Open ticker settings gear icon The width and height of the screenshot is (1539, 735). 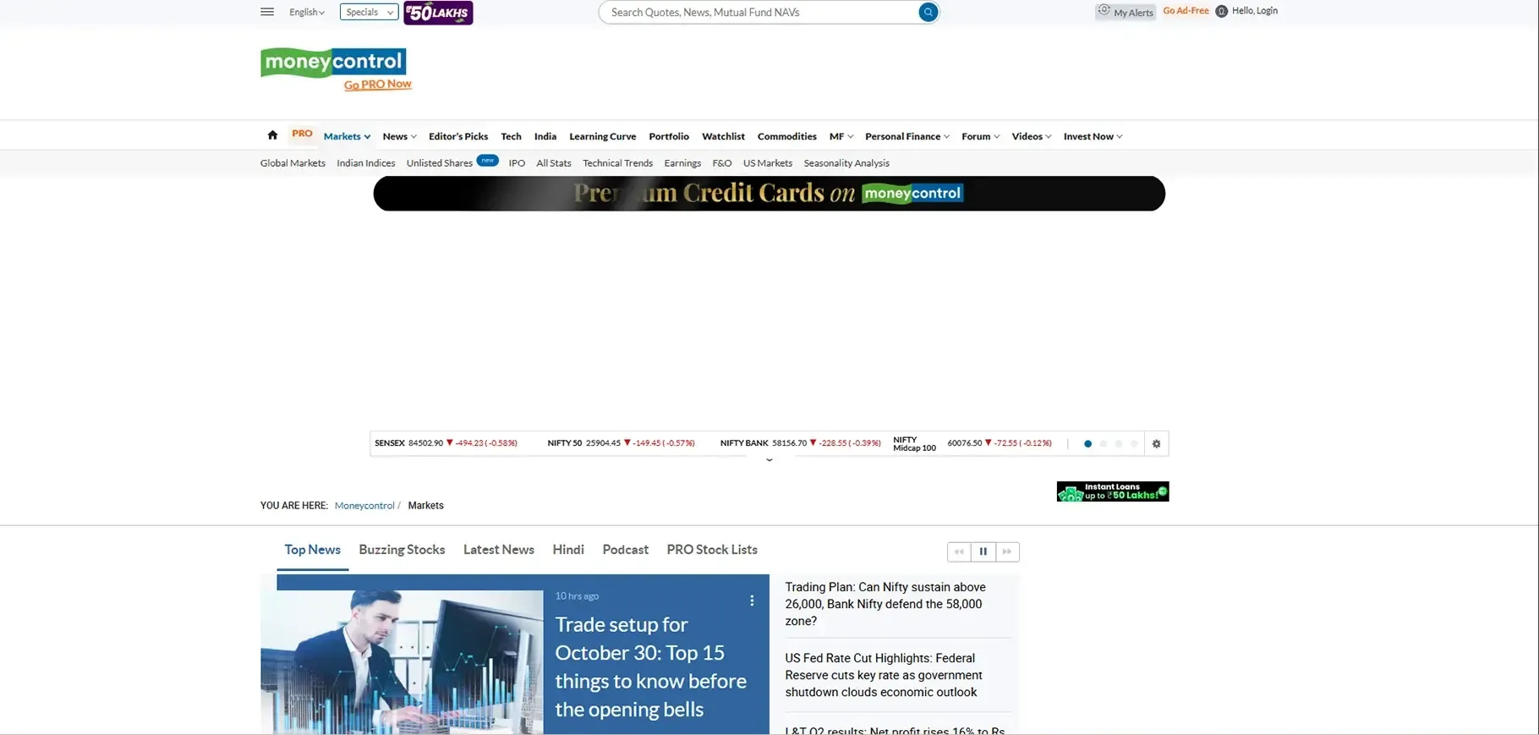point(1156,444)
